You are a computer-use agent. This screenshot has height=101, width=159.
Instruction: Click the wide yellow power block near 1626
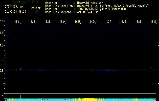pos(89,99)
